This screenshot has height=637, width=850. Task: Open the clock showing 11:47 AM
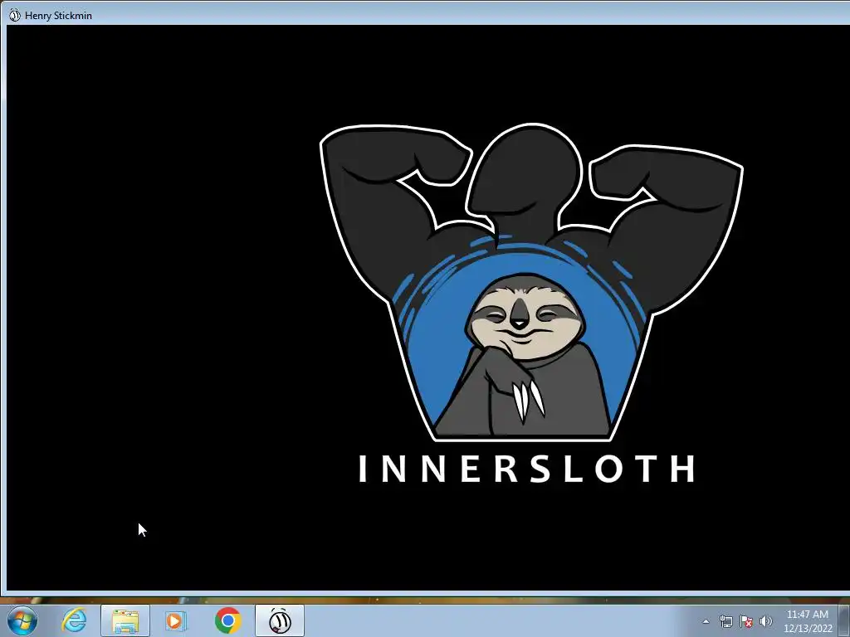coord(808,621)
